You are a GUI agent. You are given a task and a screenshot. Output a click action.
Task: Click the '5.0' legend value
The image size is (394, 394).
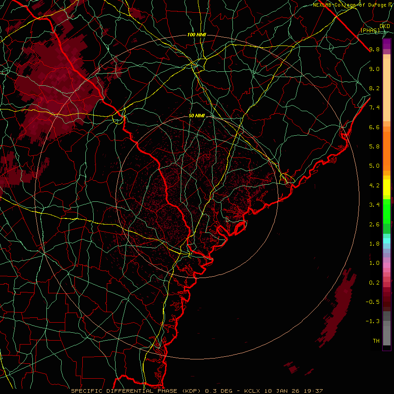point(374,166)
